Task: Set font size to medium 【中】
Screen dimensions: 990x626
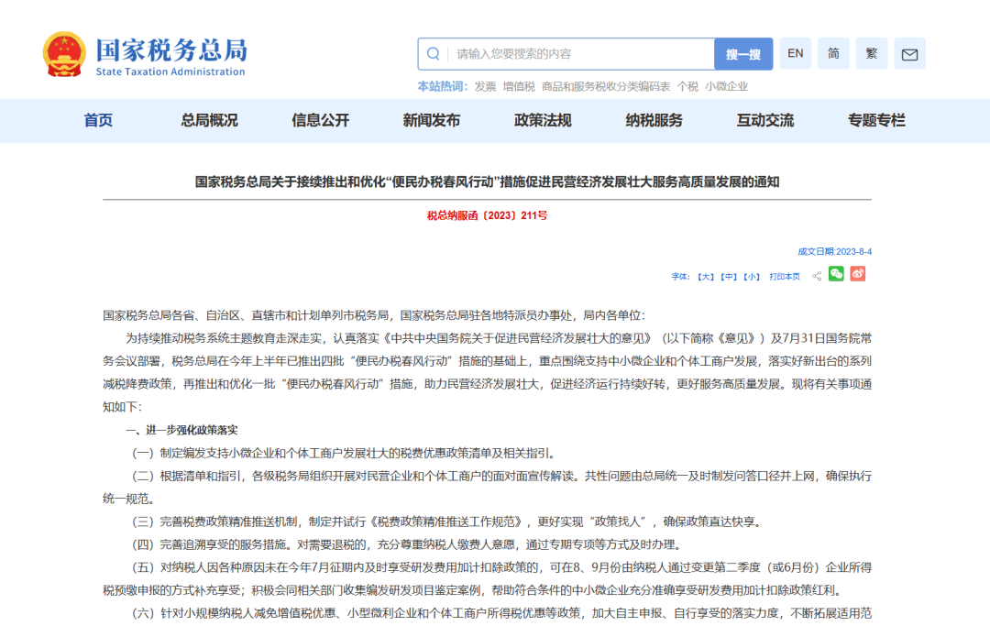Action: coord(728,276)
